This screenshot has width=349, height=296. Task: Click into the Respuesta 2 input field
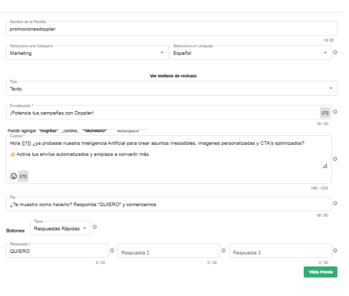click(x=168, y=252)
